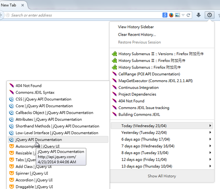Viewport: 220px width, 189px height.
Task: Expand Yesterday (Tuesday 22/04) submenu
Action: (x=162, y=132)
